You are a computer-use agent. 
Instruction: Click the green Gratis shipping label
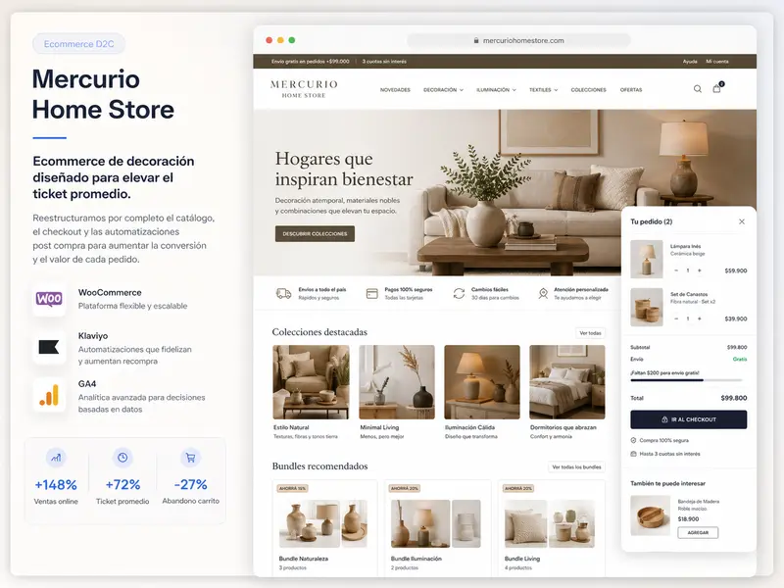coord(740,359)
